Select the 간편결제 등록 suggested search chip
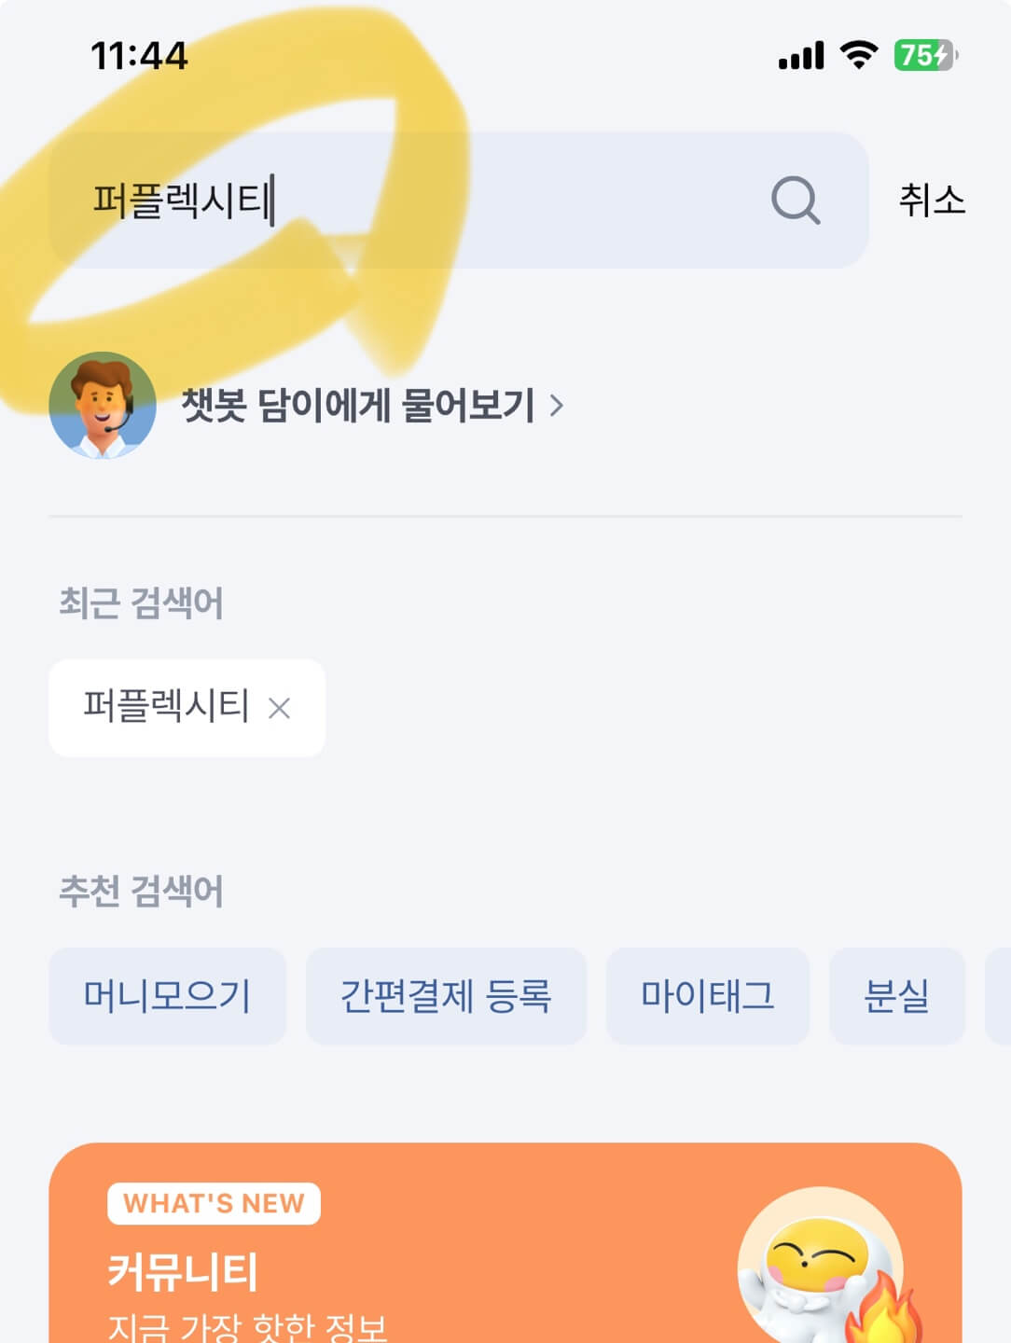1011x1343 pixels. pyautogui.click(x=446, y=996)
